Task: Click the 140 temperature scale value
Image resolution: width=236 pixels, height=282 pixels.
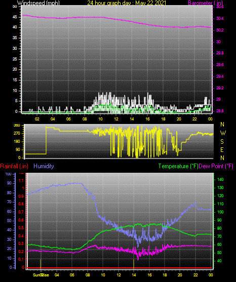Action: coord(220,179)
